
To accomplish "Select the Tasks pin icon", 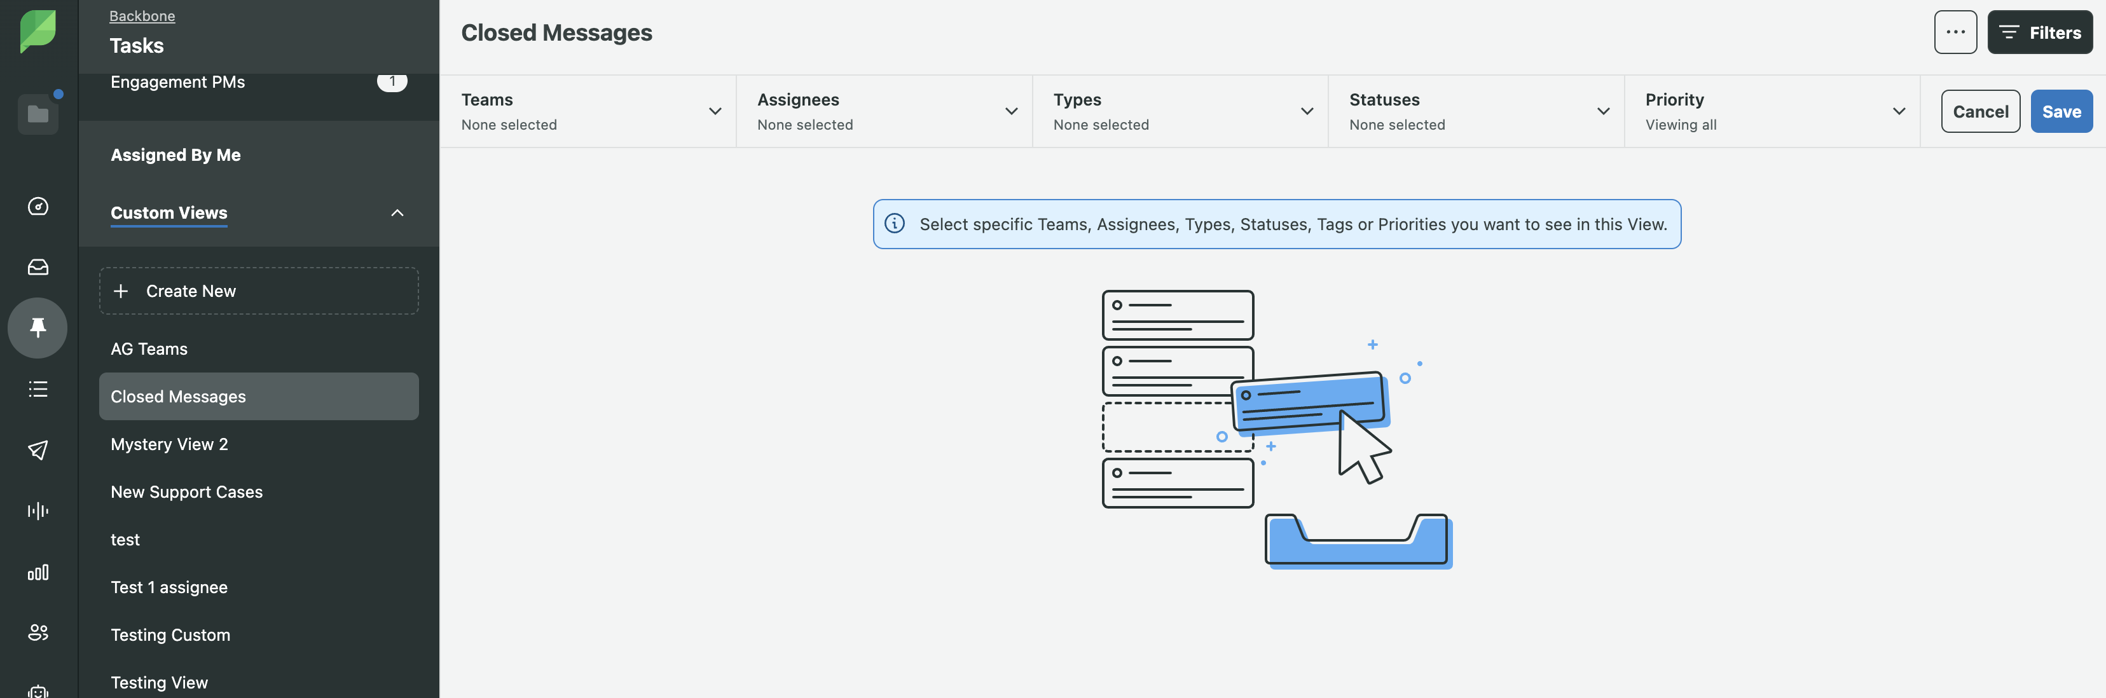I will pyautogui.click(x=38, y=328).
